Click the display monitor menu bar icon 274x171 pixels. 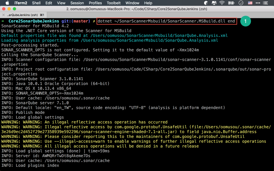[x=214, y=3]
